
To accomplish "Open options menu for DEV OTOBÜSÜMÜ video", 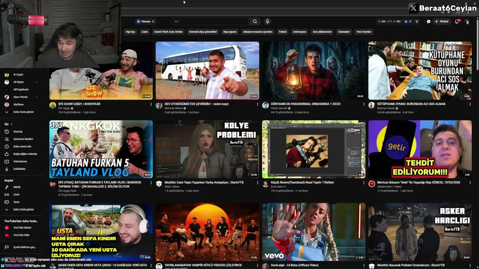I will coord(257,104).
